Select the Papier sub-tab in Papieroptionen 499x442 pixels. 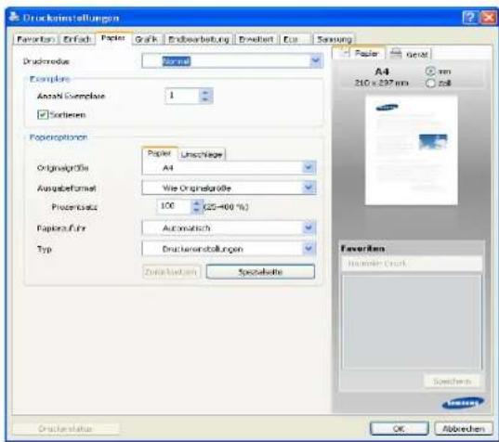[160, 153]
